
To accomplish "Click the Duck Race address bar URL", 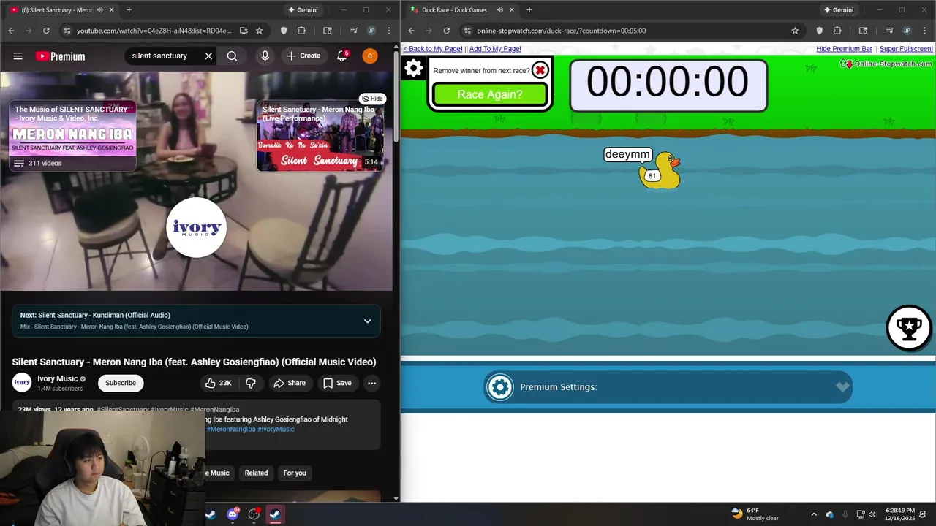I will coord(561,31).
